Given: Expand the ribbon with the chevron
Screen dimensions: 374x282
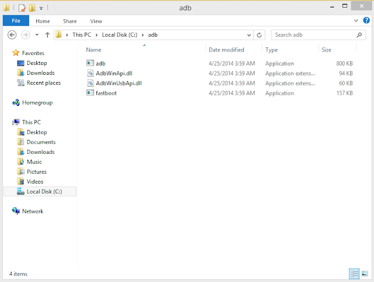Looking at the screenshot, I should [356, 20].
